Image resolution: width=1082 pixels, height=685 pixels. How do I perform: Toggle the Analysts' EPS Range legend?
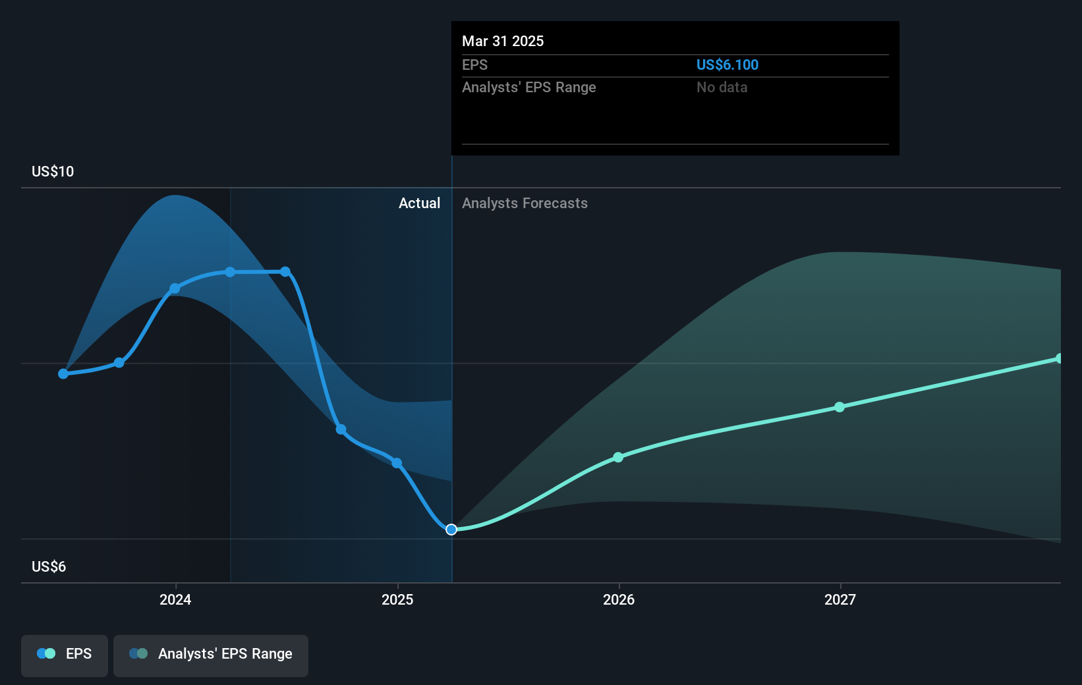coord(211,655)
